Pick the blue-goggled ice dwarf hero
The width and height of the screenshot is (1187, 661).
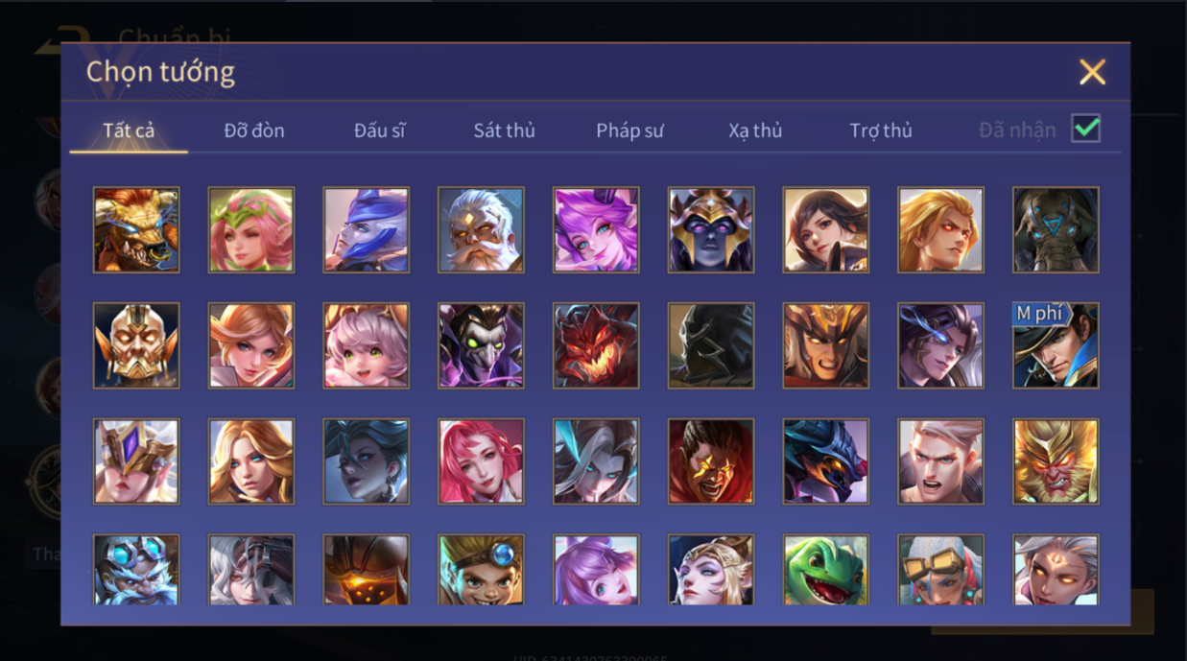(136, 570)
